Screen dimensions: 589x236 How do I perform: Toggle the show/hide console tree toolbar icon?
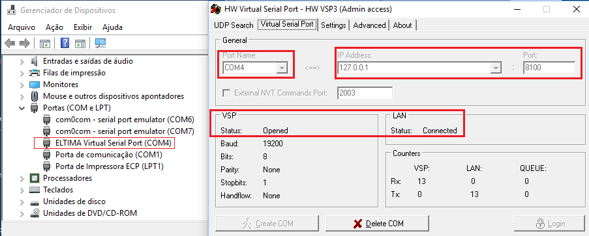(45, 44)
